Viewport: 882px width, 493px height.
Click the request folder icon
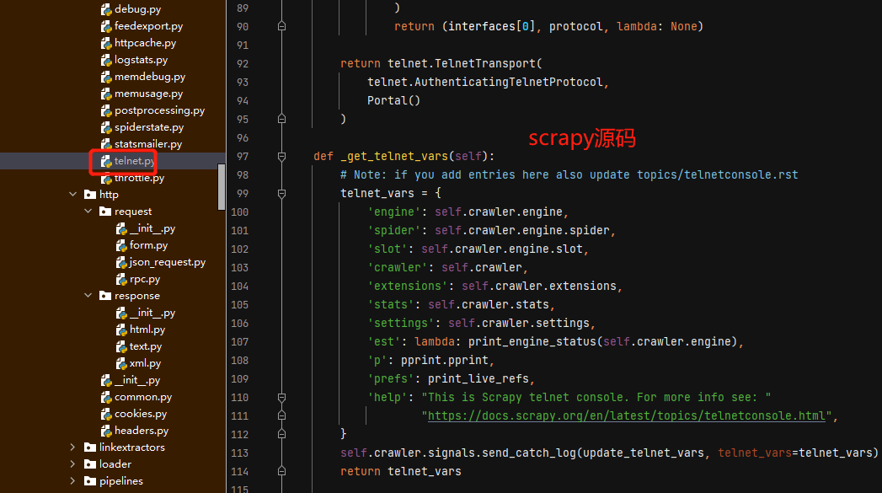click(x=105, y=212)
